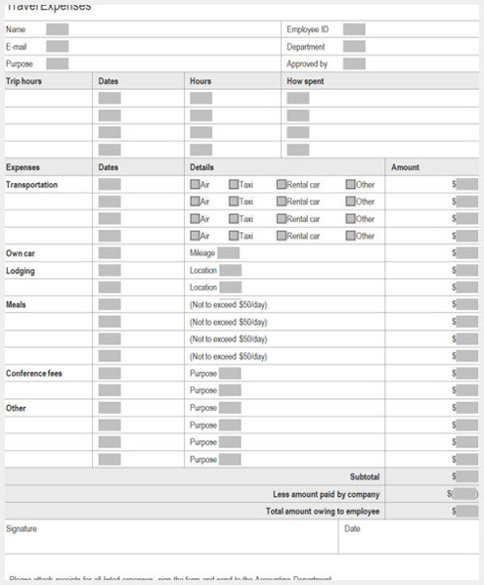Click the 'Trip hours' header text
This screenshot has width=484, height=585.
23,81
